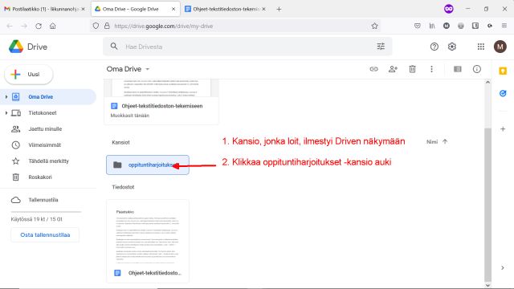
Task: Open the Google apps grid
Action: pos(481,47)
